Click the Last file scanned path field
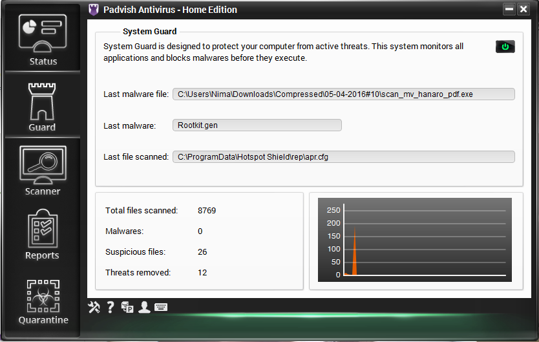The height and width of the screenshot is (342, 539). coord(343,156)
